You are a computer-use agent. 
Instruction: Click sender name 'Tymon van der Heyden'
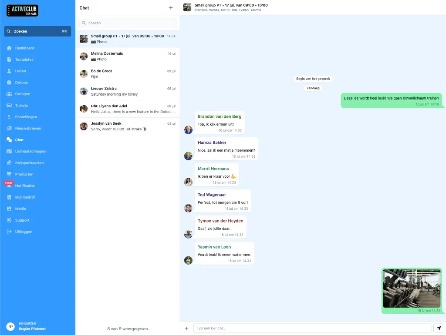pyautogui.click(x=220, y=221)
